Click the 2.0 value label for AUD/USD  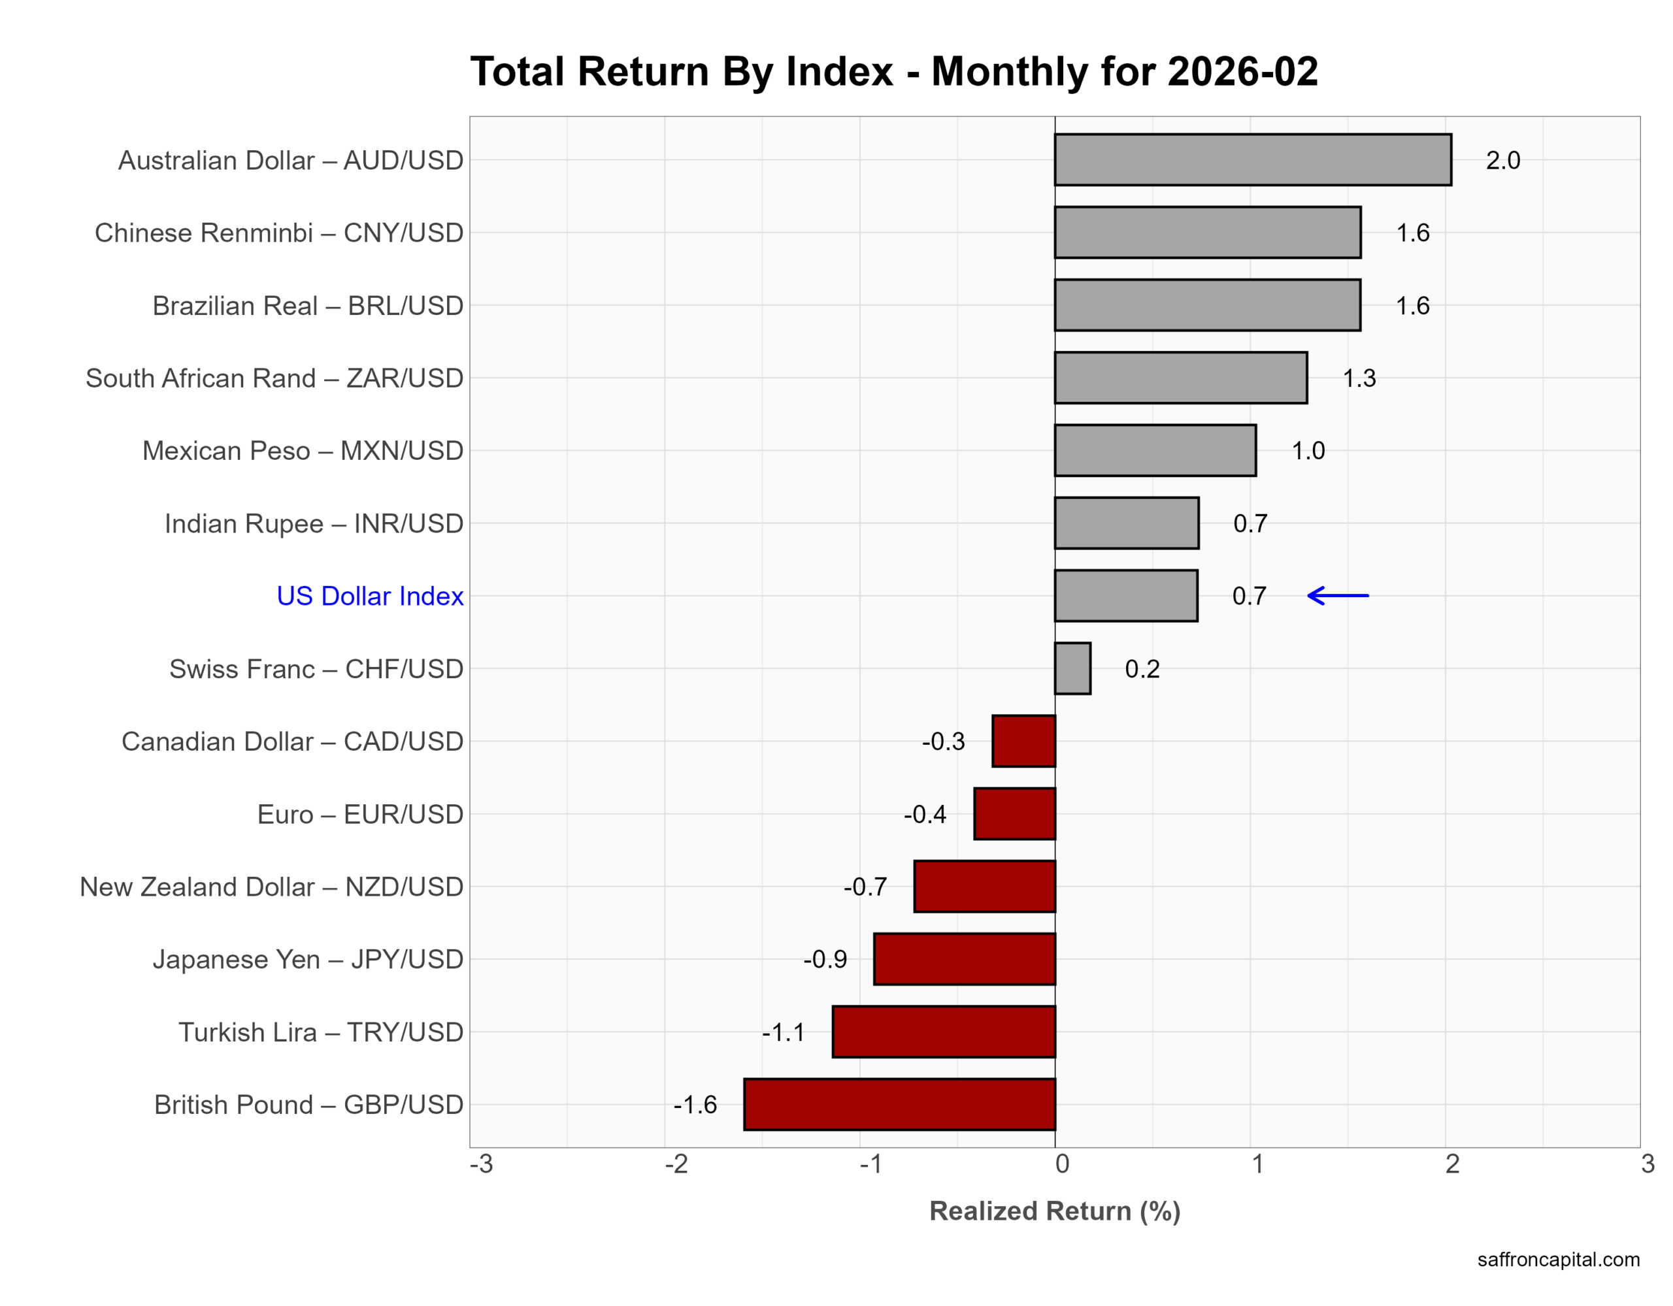[1502, 160]
